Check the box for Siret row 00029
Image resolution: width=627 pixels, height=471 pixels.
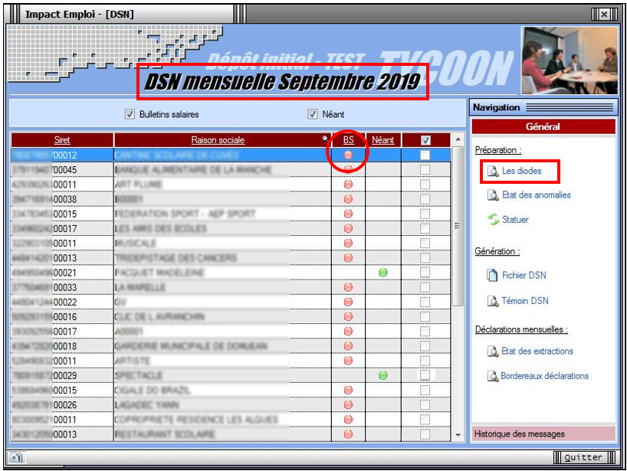click(425, 375)
